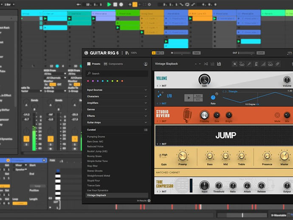
Task: Expand the Input Sources category
Action: [x=117, y=90]
